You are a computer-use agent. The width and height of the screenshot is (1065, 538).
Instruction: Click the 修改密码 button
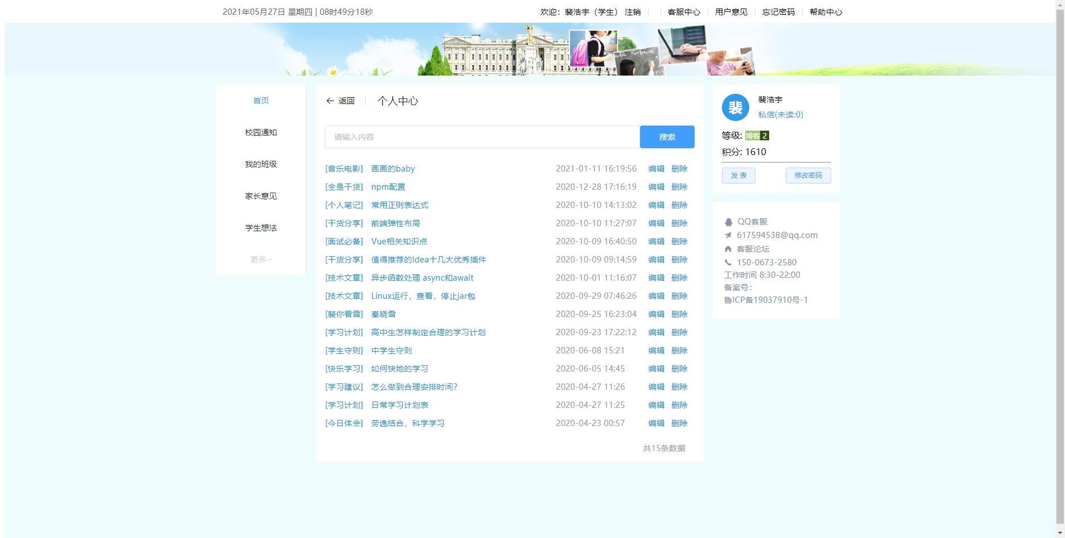(x=808, y=176)
